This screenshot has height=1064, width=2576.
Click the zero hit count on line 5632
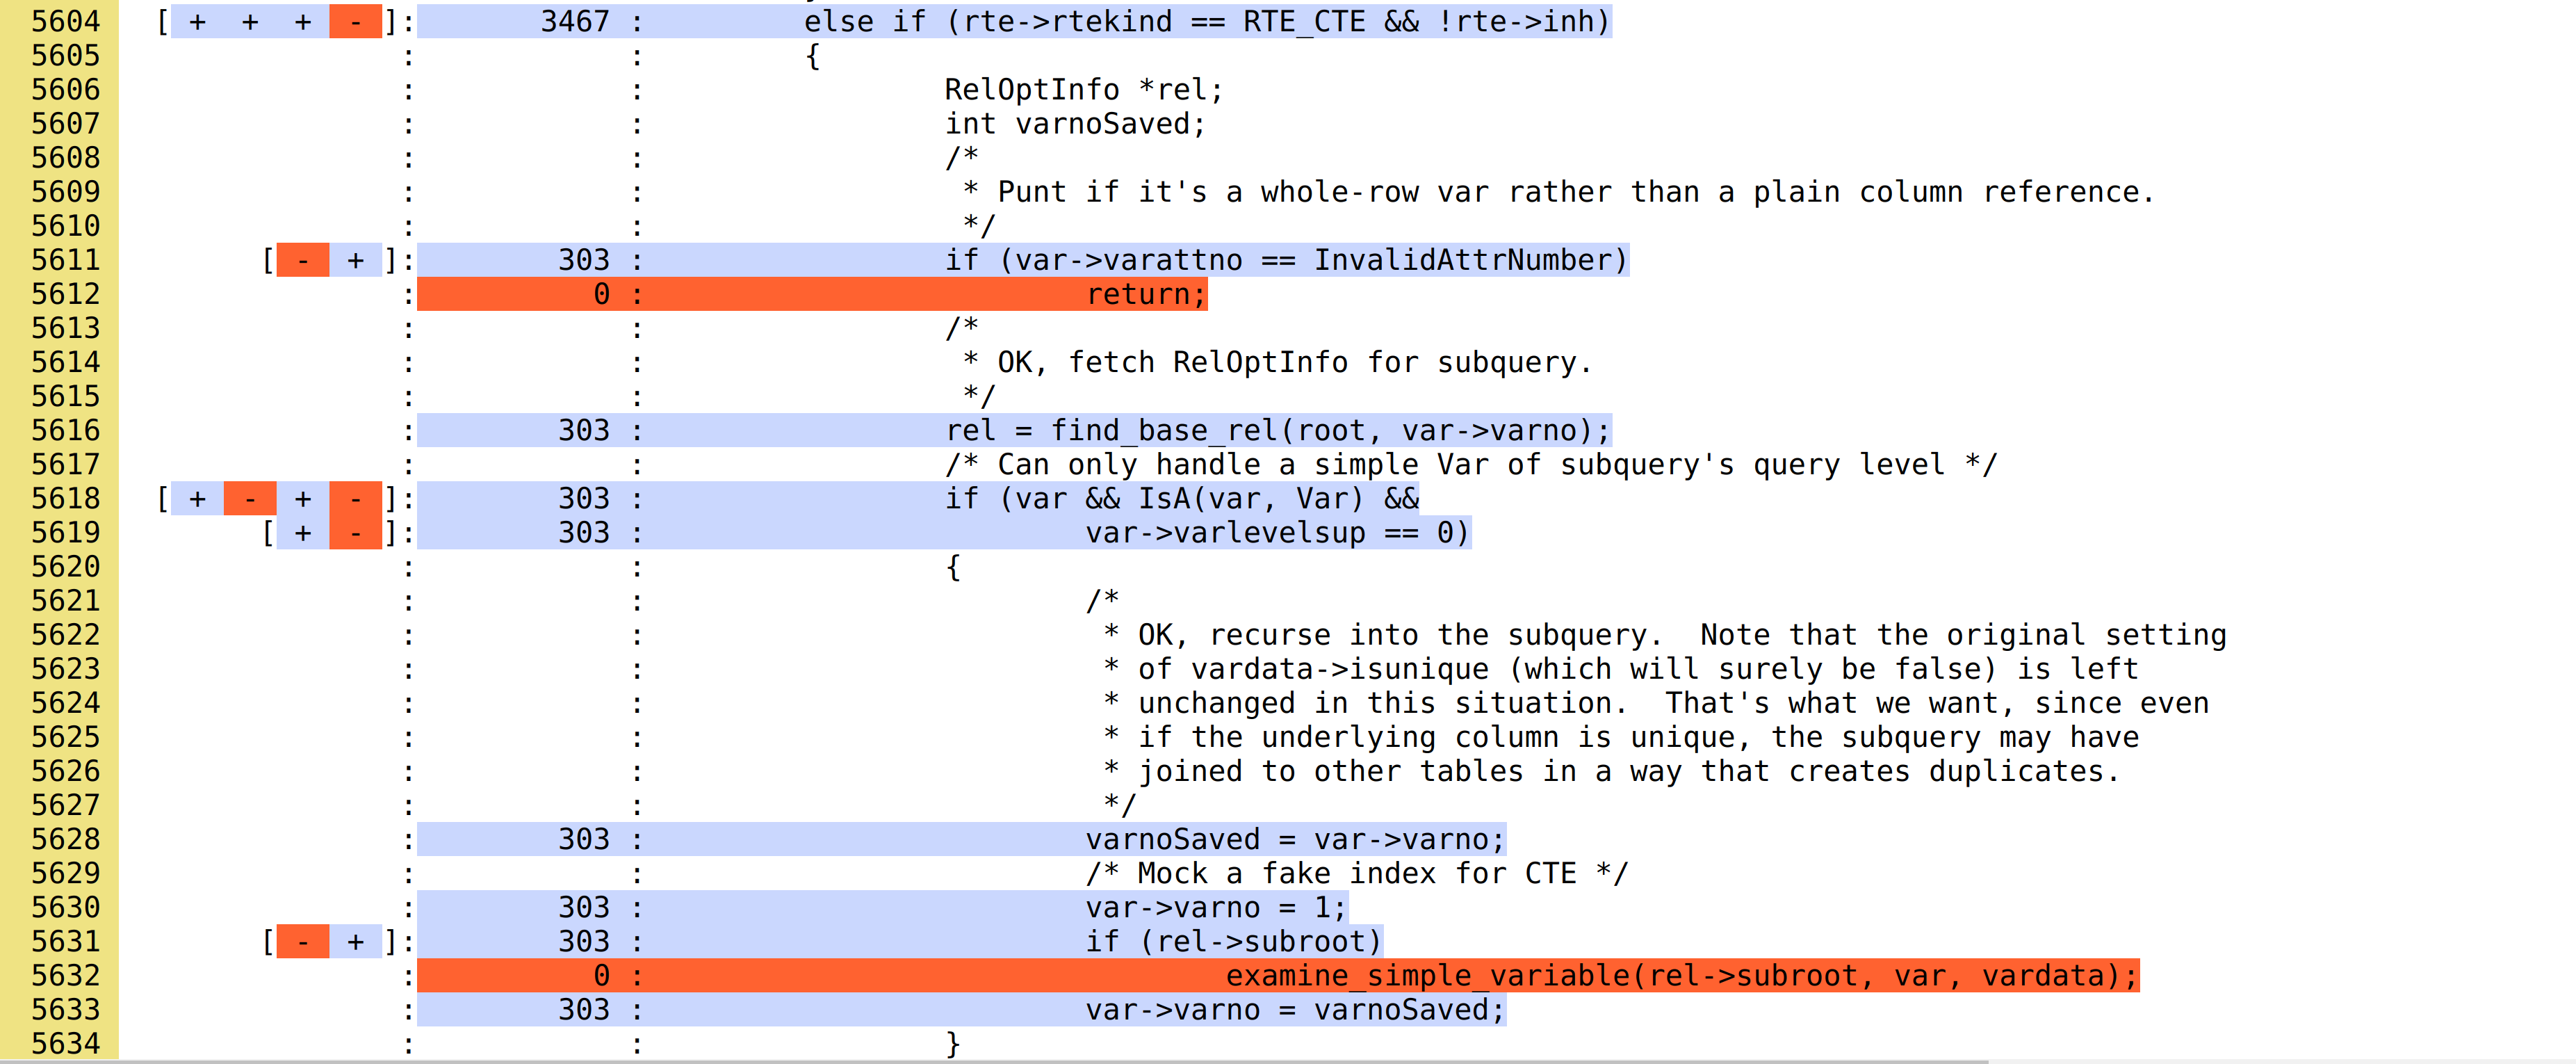pyautogui.click(x=601, y=976)
